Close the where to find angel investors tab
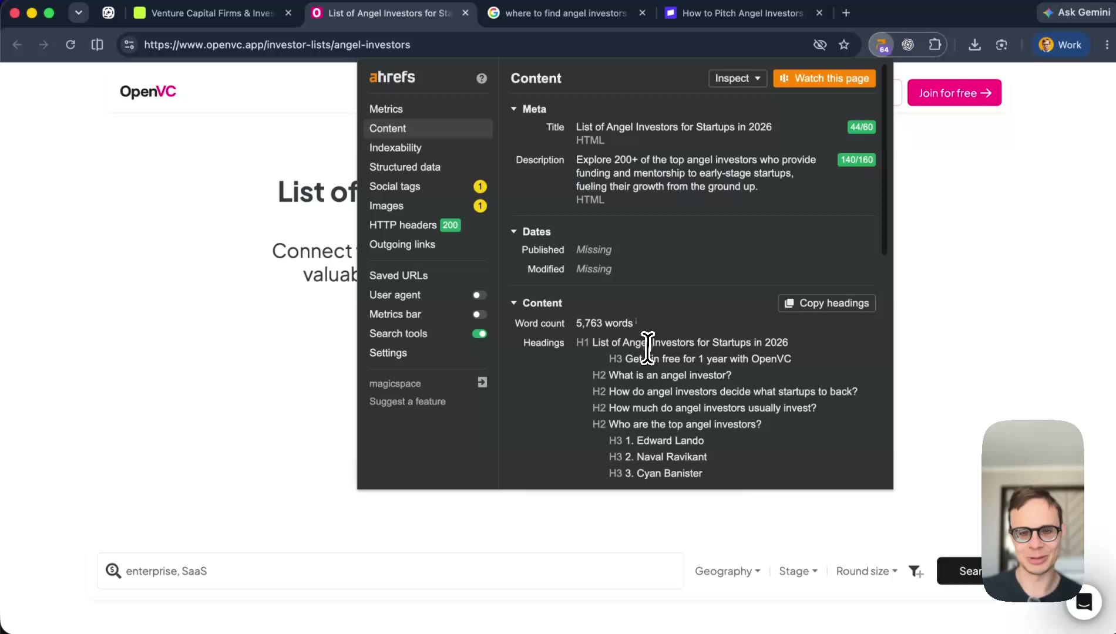The image size is (1116, 634). 643,13
